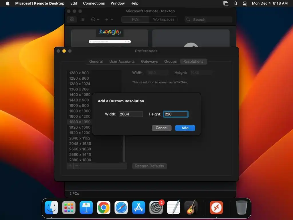Screen dimensions: 293x220
Task: Click the Add button in custom resolution dialog
Action: click(185, 128)
